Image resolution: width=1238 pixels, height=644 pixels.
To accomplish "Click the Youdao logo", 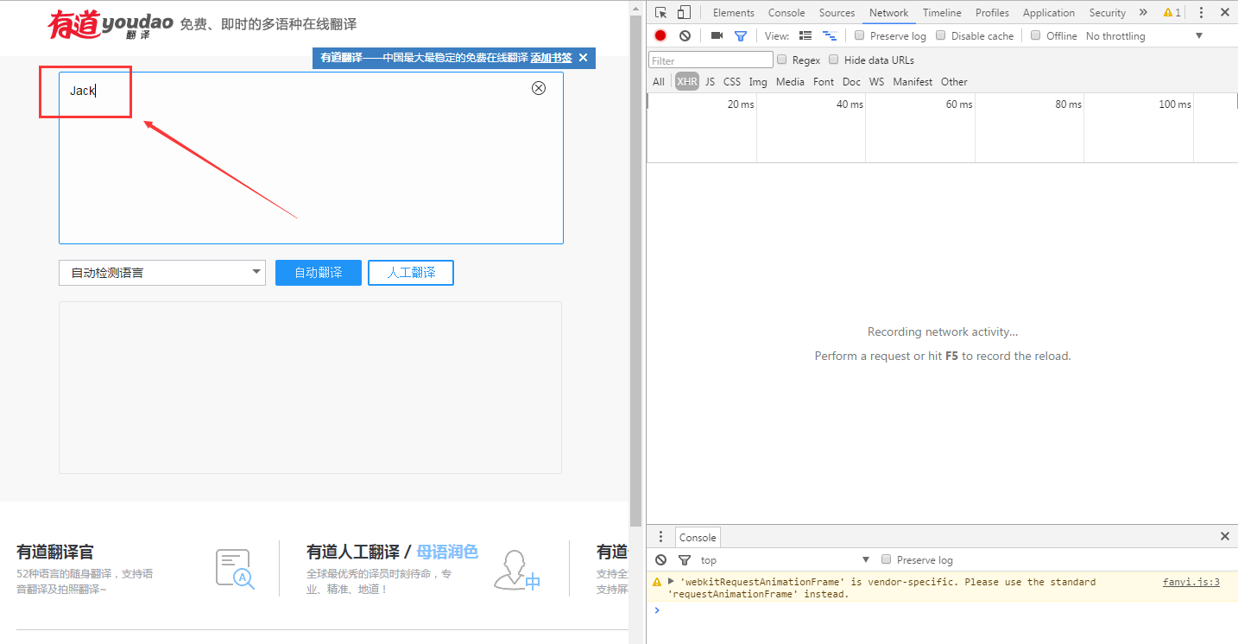I will click(111, 25).
